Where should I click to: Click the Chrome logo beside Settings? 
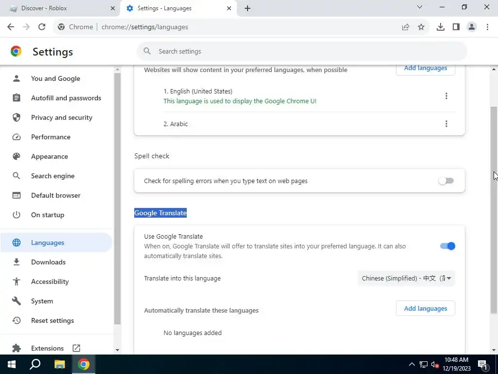pyautogui.click(x=16, y=51)
